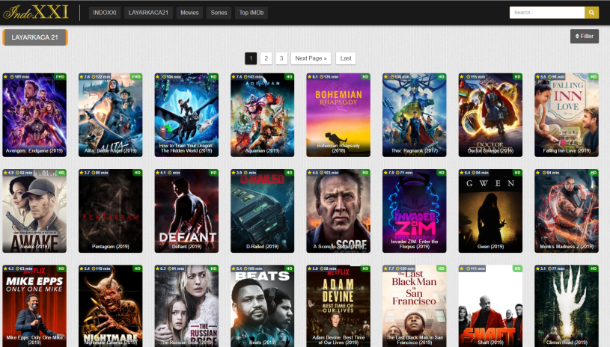Type in the Search input field
This screenshot has width=610, height=347.
click(x=546, y=13)
